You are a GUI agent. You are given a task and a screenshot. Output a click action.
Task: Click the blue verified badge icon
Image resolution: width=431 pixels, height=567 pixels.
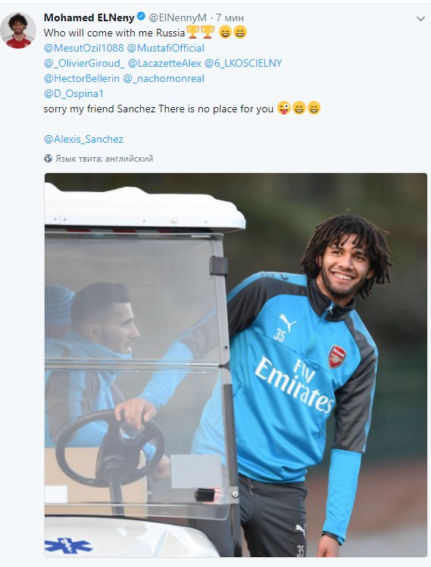[141, 17]
